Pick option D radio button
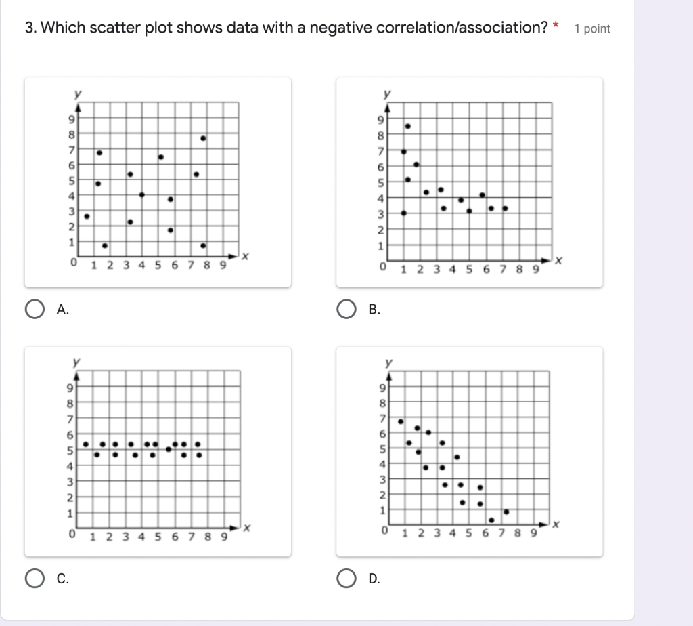693x626 pixels. (x=346, y=579)
